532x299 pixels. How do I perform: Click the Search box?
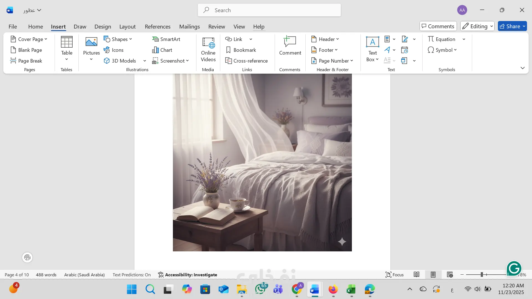tap(269, 10)
